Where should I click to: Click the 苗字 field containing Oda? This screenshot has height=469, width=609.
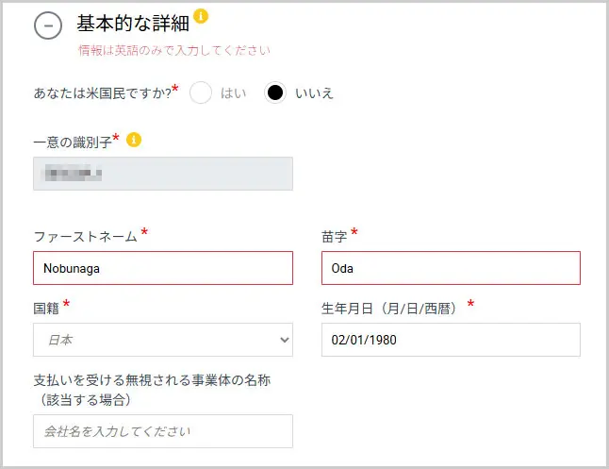click(450, 268)
